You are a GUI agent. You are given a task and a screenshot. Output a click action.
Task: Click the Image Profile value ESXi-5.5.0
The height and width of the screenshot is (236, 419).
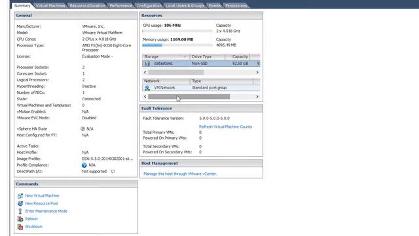coord(107,159)
